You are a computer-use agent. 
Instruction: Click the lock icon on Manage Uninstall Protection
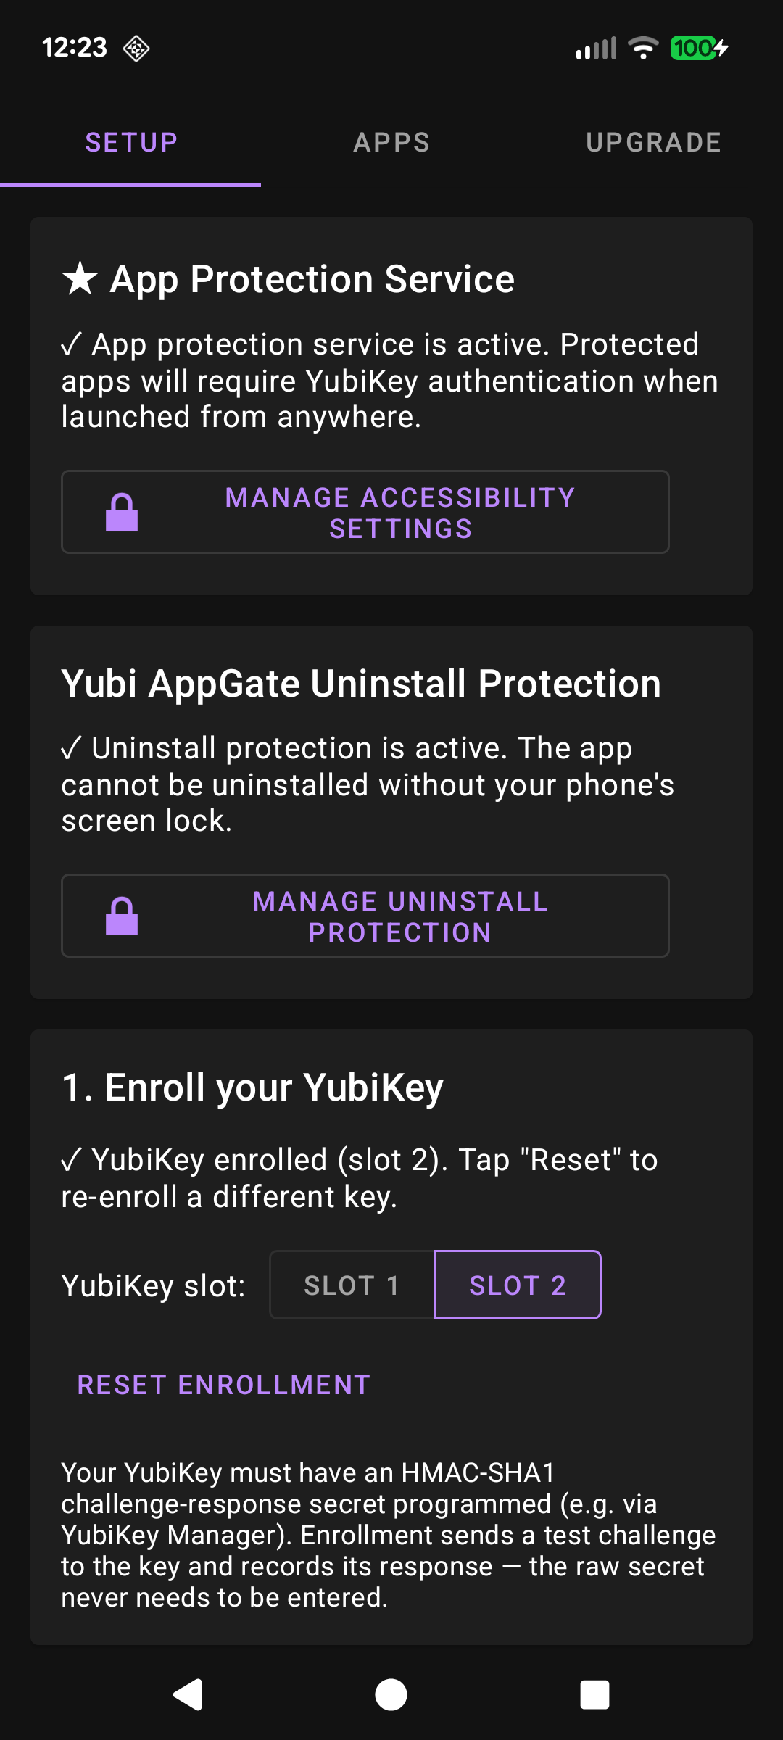121,916
